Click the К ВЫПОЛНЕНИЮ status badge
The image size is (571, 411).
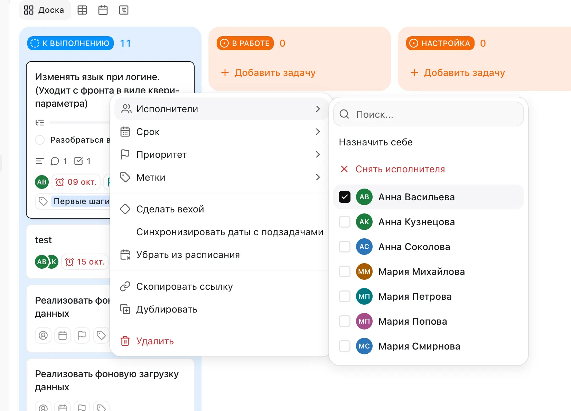click(71, 43)
